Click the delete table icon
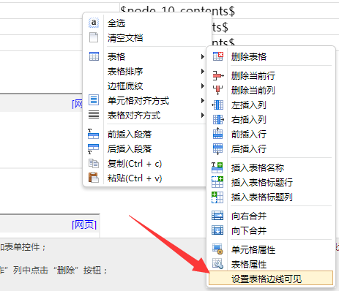Screen dimensions: 339x291 coord(217,56)
